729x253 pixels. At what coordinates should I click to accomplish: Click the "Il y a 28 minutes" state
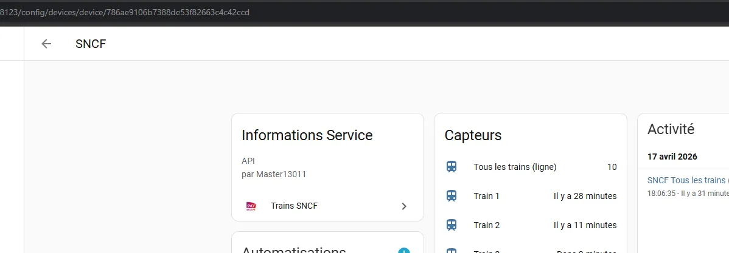click(585, 196)
